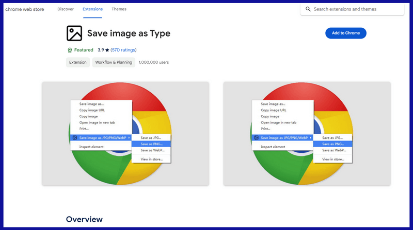Image resolution: width=413 pixels, height=230 pixels.
Task: Click the chrome web store logo text
Action: point(25,9)
